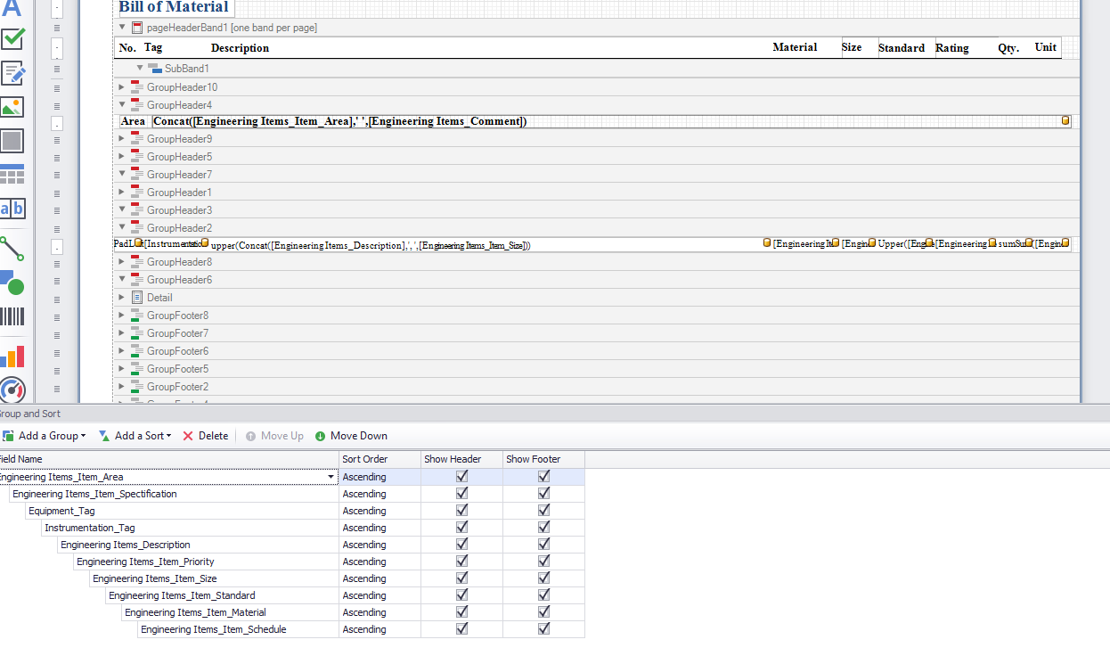Select the Image component tool
The image size is (1110, 656).
(x=13, y=106)
